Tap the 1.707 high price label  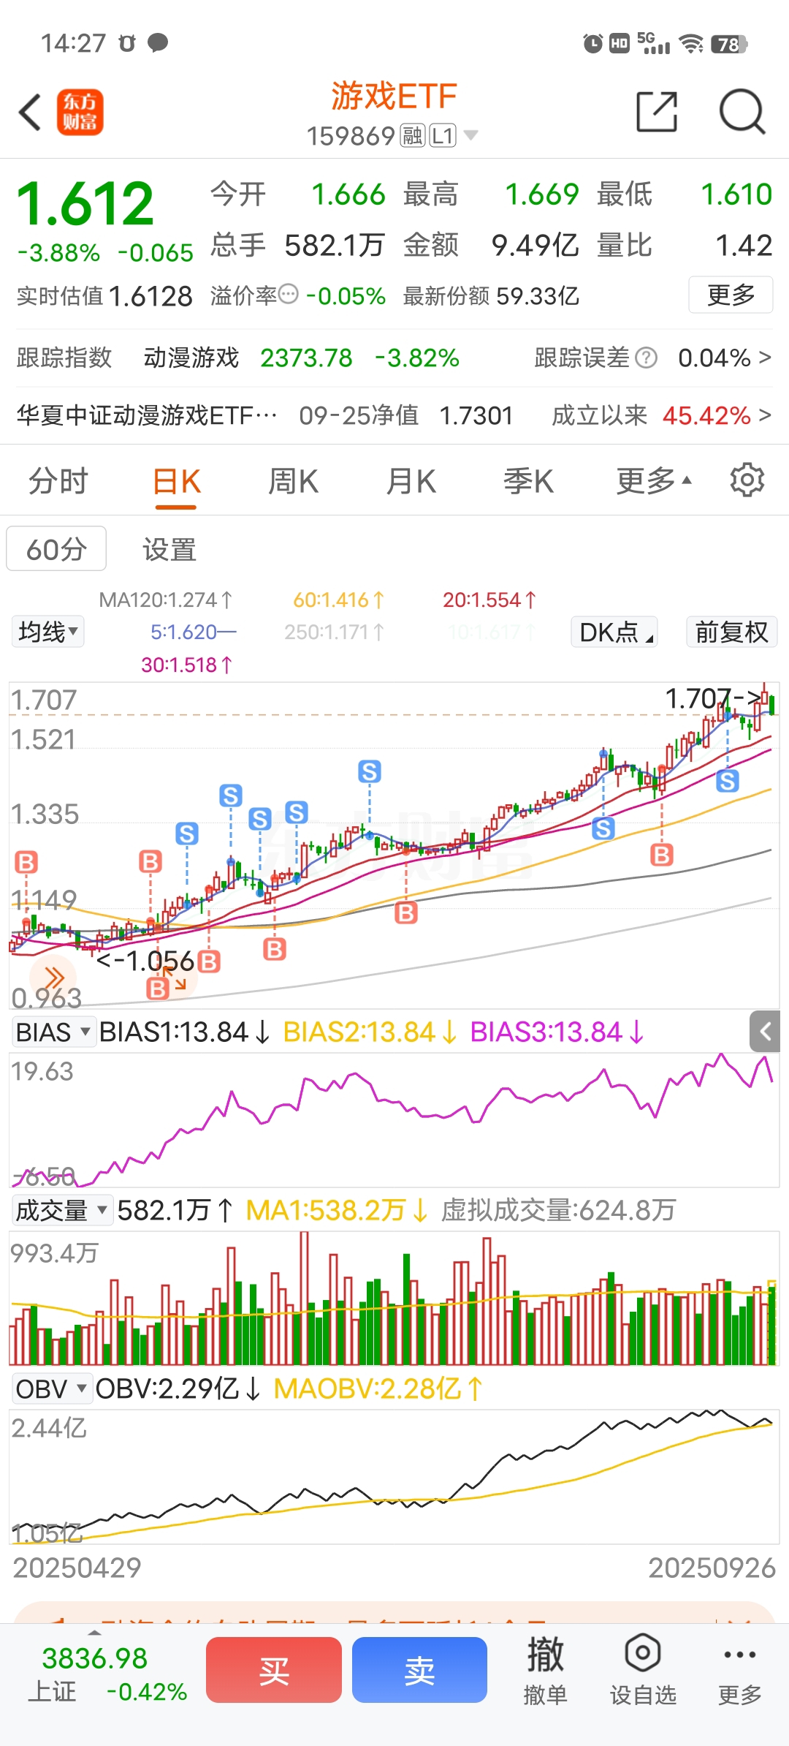click(713, 698)
